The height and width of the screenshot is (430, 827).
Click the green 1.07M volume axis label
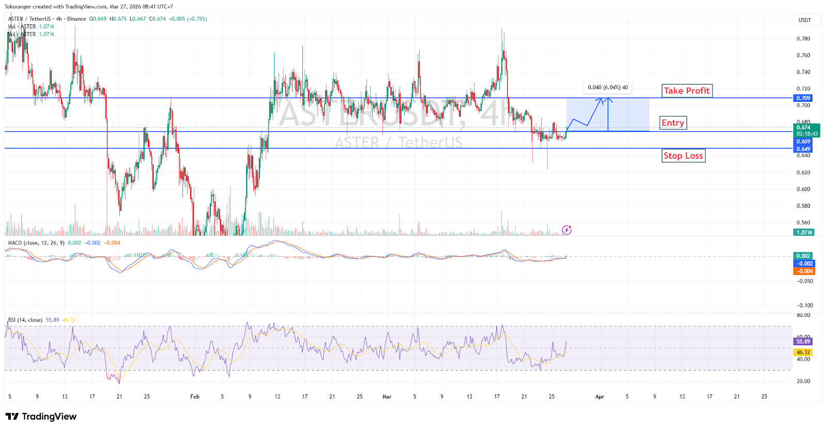tap(804, 233)
